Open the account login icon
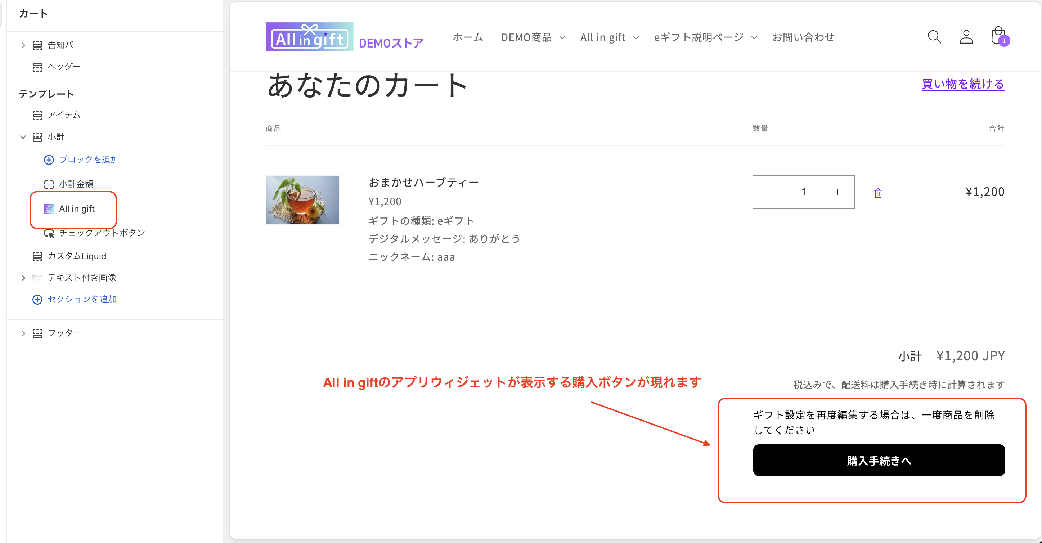The width and height of the screenshot is (1042, 543). click(966, 37)
